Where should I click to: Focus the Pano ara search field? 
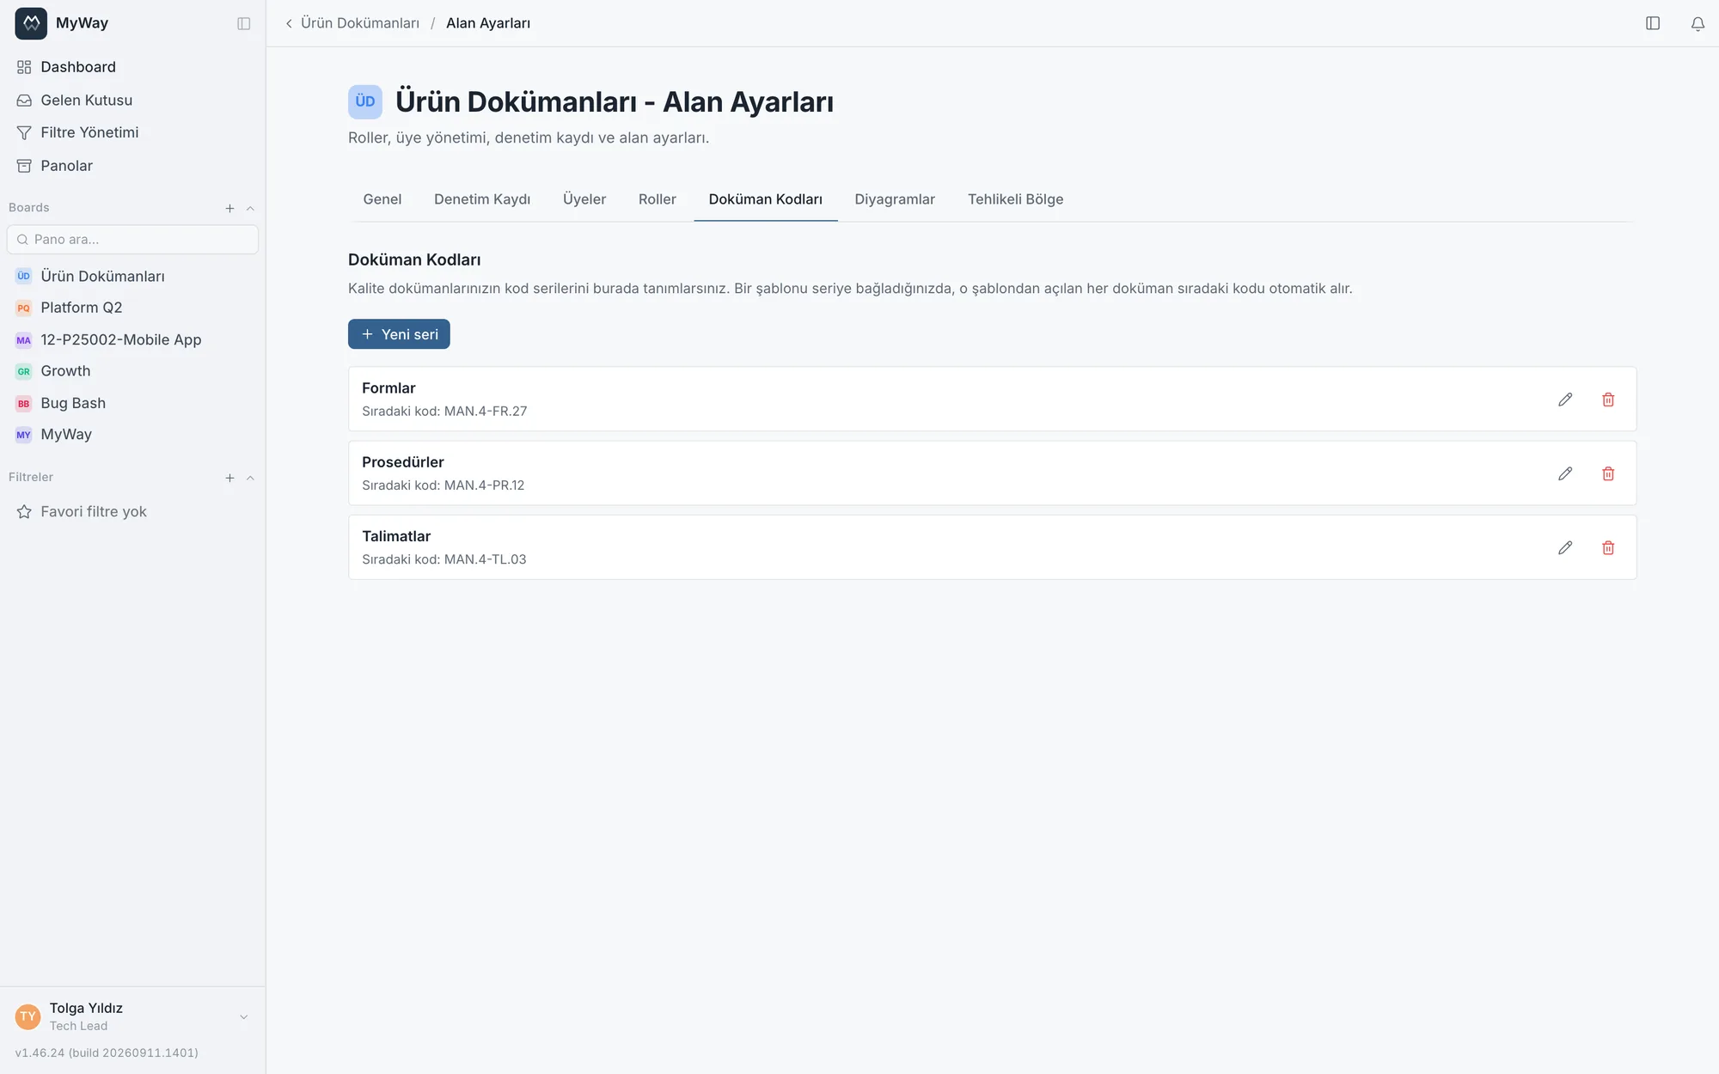point(132,240)
